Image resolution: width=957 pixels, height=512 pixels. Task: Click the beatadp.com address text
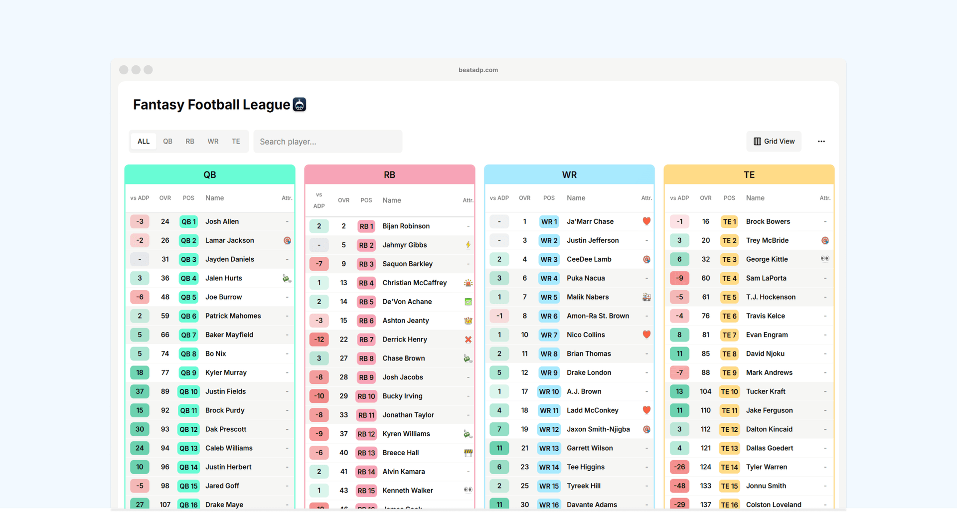click(x=478, y=70)
